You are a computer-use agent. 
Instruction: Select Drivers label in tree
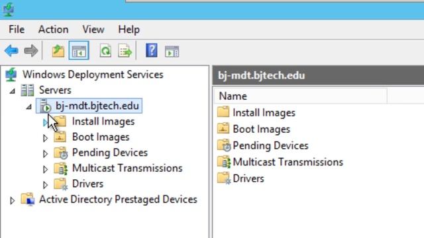(x=87, y=184)
